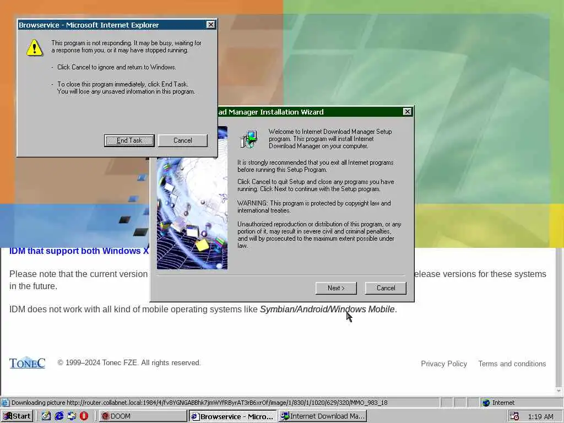Launch Internet Explorer from quick launch
The image size is (564, 423).
(x=59, y=416)
